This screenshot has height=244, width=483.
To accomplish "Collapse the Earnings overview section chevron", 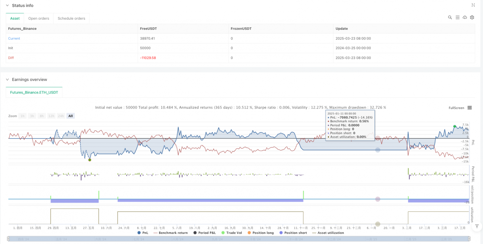I will click(8, 79).
